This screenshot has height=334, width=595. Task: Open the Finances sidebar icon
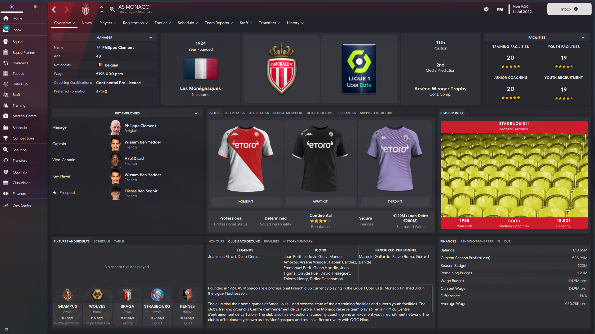(6, 194)
